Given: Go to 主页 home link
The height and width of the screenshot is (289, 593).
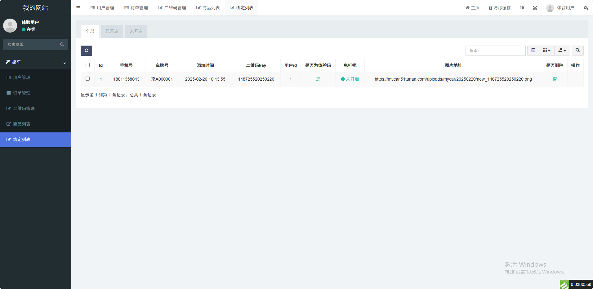Looking at the screenshot, I should coord(472,8).
